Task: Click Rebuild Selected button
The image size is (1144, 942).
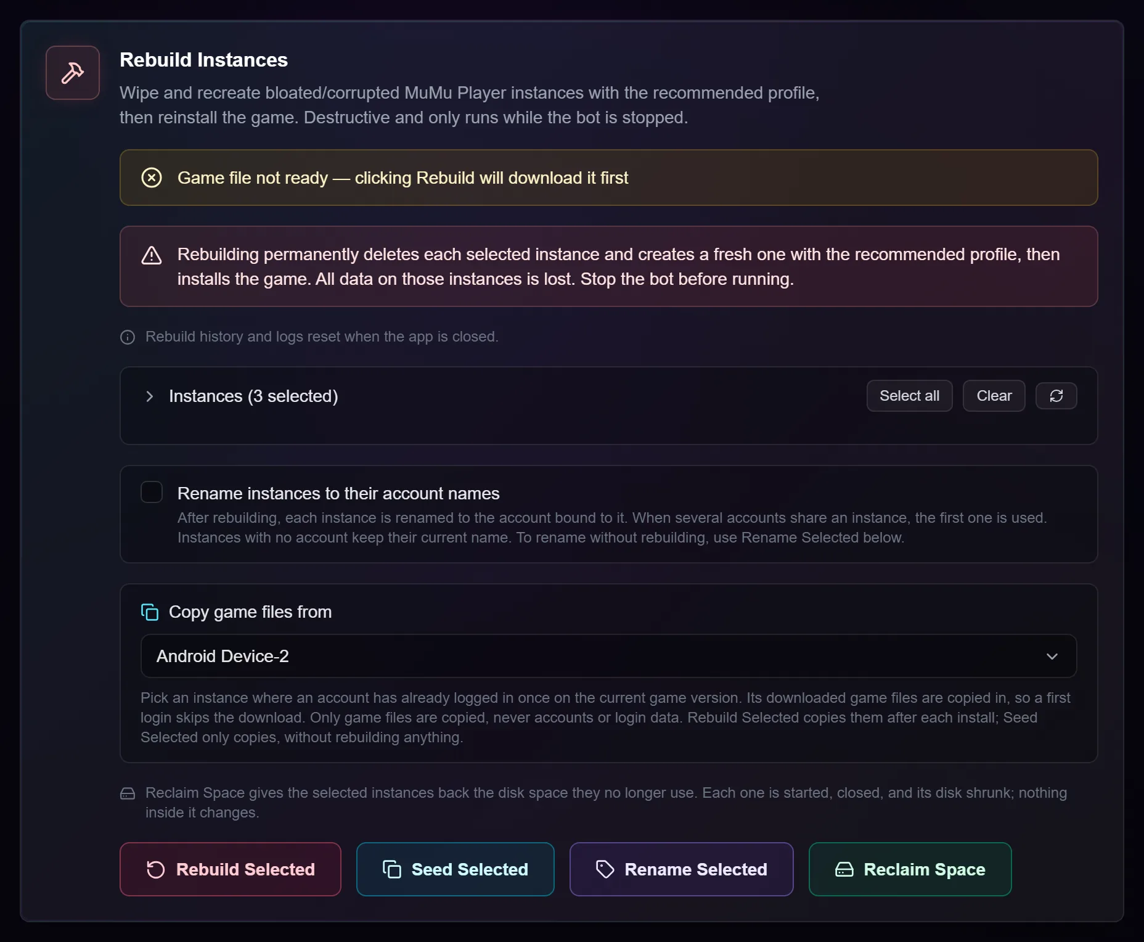Action: pos(231,869)
